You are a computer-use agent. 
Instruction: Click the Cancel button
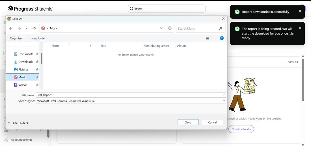(212, 122)
